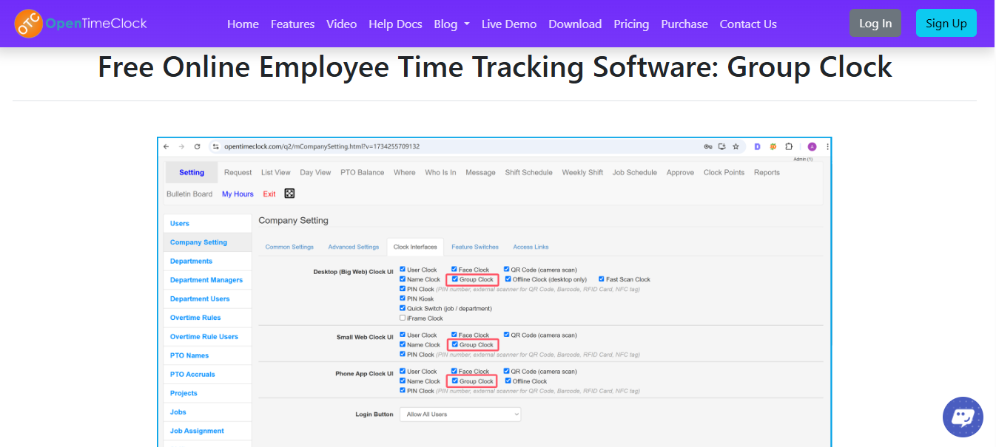The height and width of the screenshot is (447, 996).
Task: Click the OpenTimeClock OTC logo
Action: coord(81,24)
